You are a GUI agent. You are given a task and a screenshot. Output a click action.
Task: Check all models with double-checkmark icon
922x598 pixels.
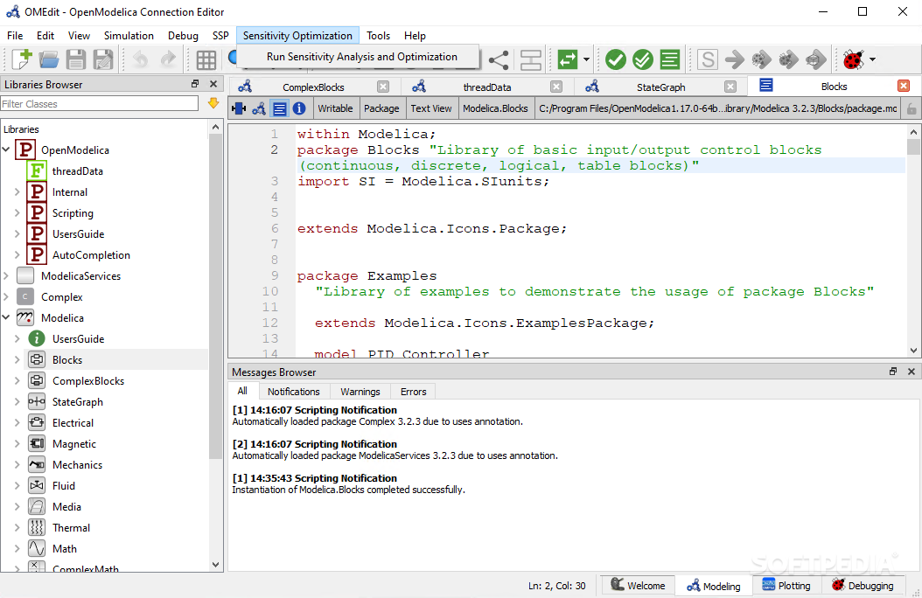[x=643, y=59]
